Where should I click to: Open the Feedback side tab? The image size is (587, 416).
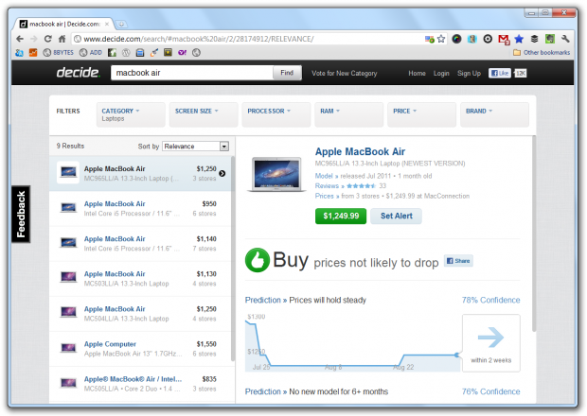[21, 215]
